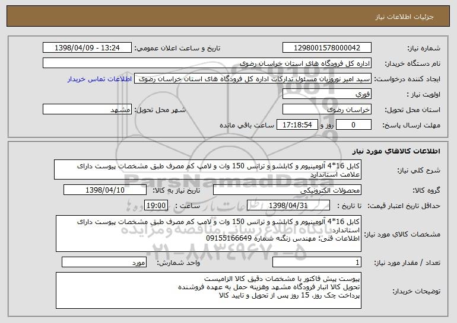Click the label تعداد / مقدار مورد نیاز
The image size is (457, 323).
(x=407, y=263)
